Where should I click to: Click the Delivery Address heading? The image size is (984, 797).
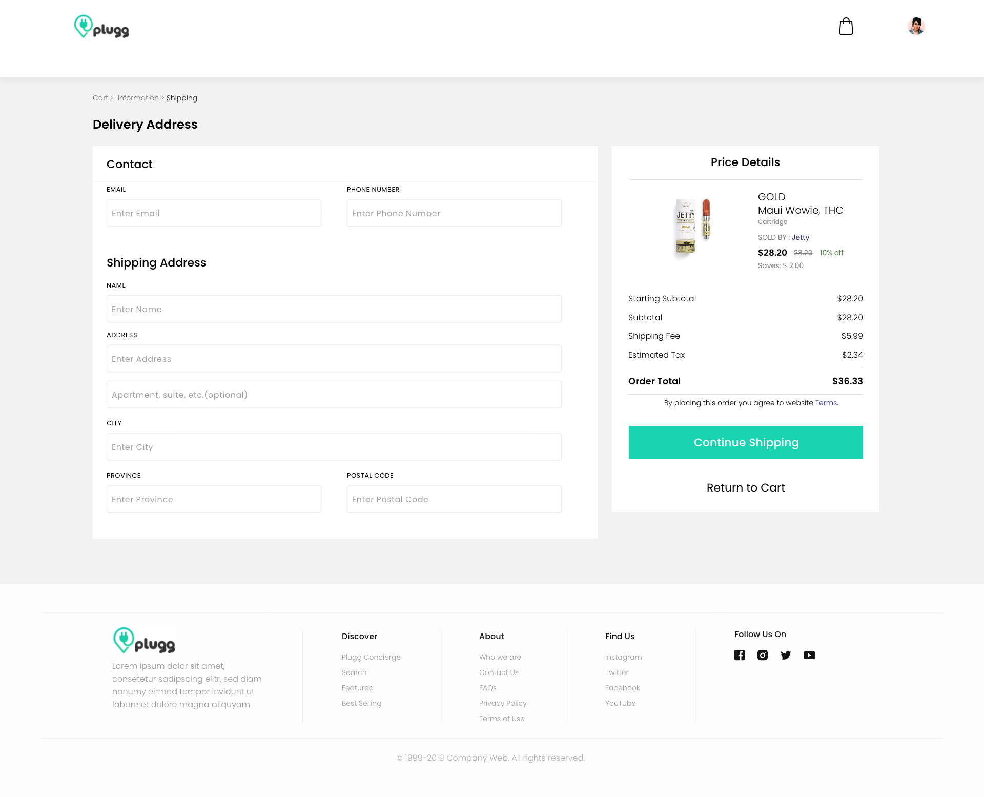[145, 125]
